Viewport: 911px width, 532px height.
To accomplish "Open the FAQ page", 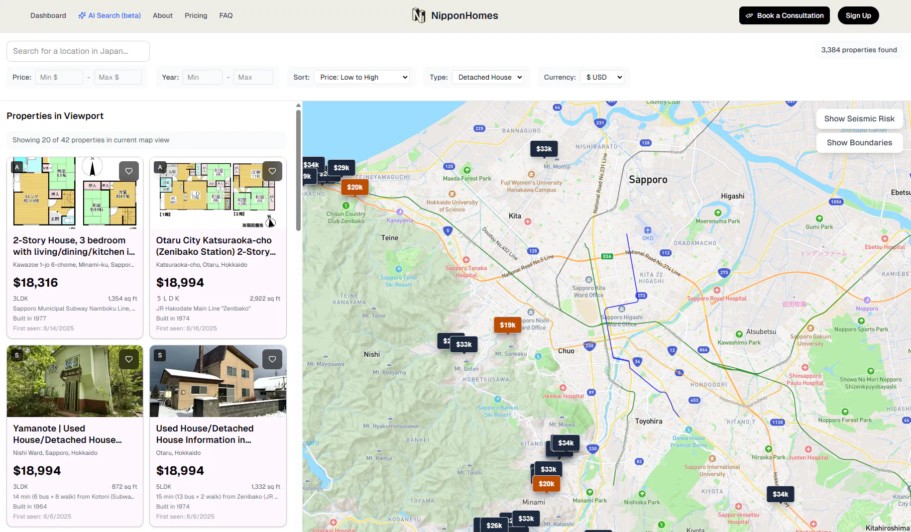I will click(226, 15).
